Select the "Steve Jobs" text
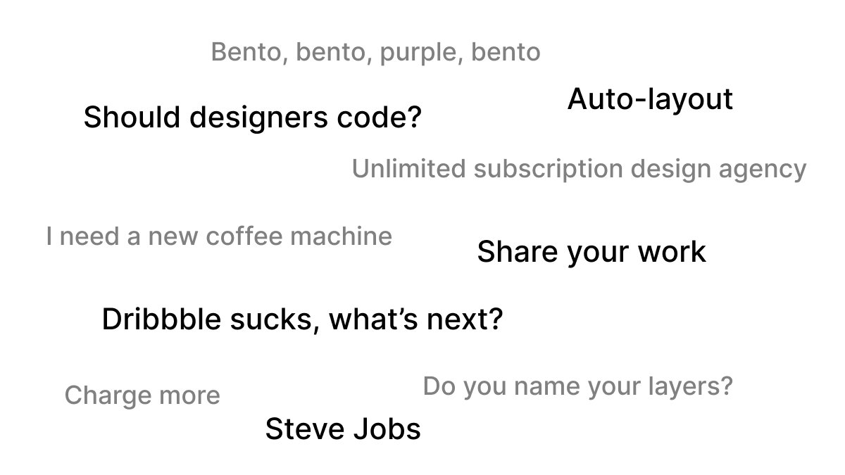Viewport: 845px width, 475px height. pos(343,429)
